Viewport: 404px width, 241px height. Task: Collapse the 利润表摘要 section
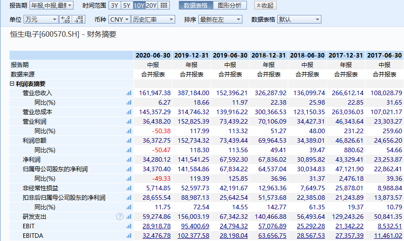pos(12,84)
